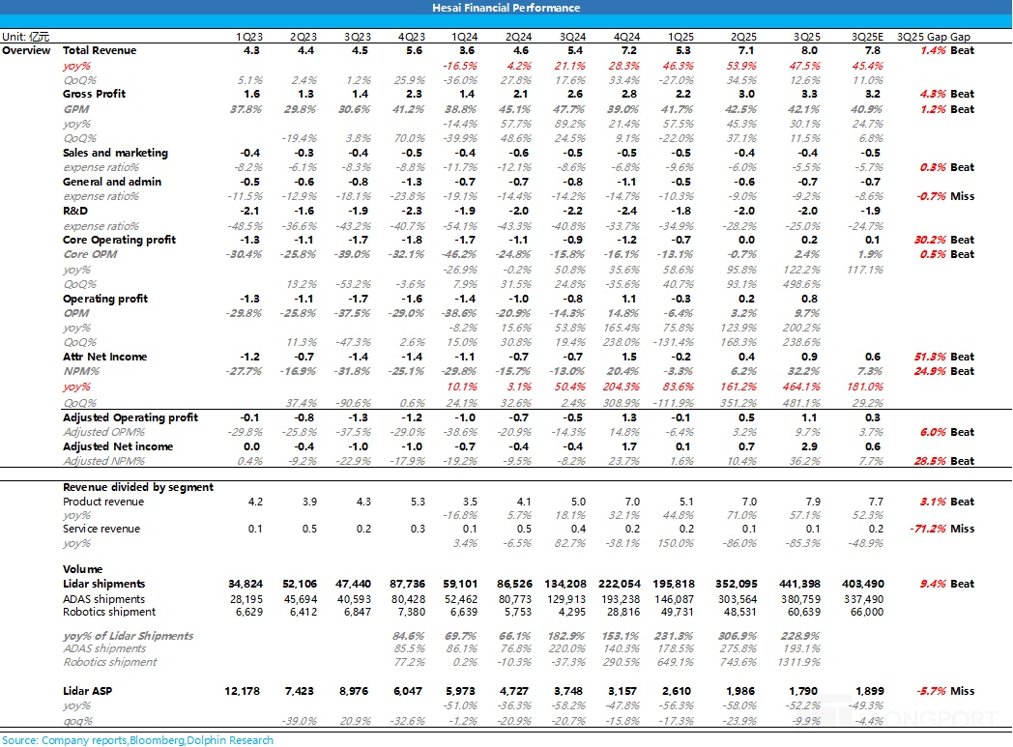The height and width of the screenshot is (747, 1013).
Task: Click the Service revenue row label
Action: point(101,529)
